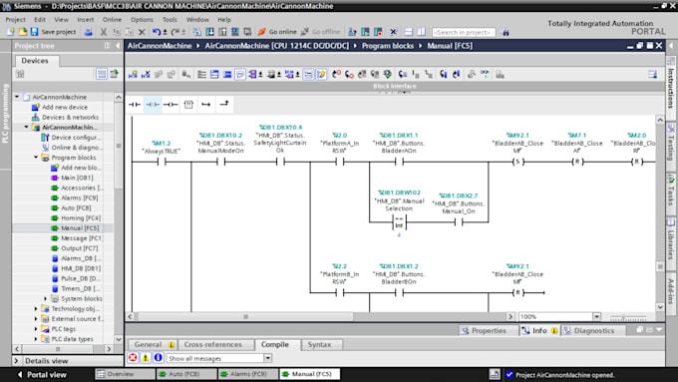Switch to Portal view
Viewport: 678px width, 382px height.
(42, 375)
